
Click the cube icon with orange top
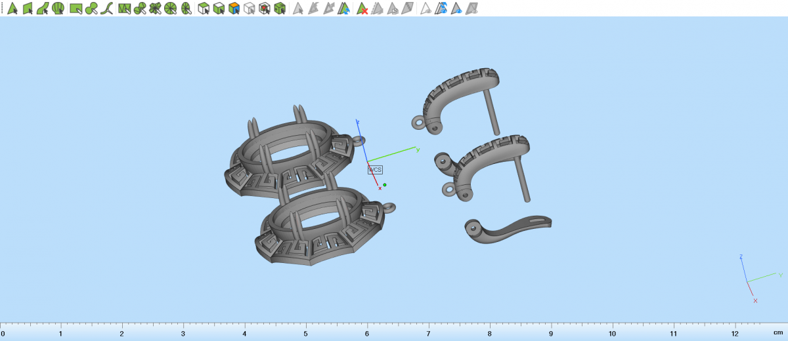click(x=234, y=9)
